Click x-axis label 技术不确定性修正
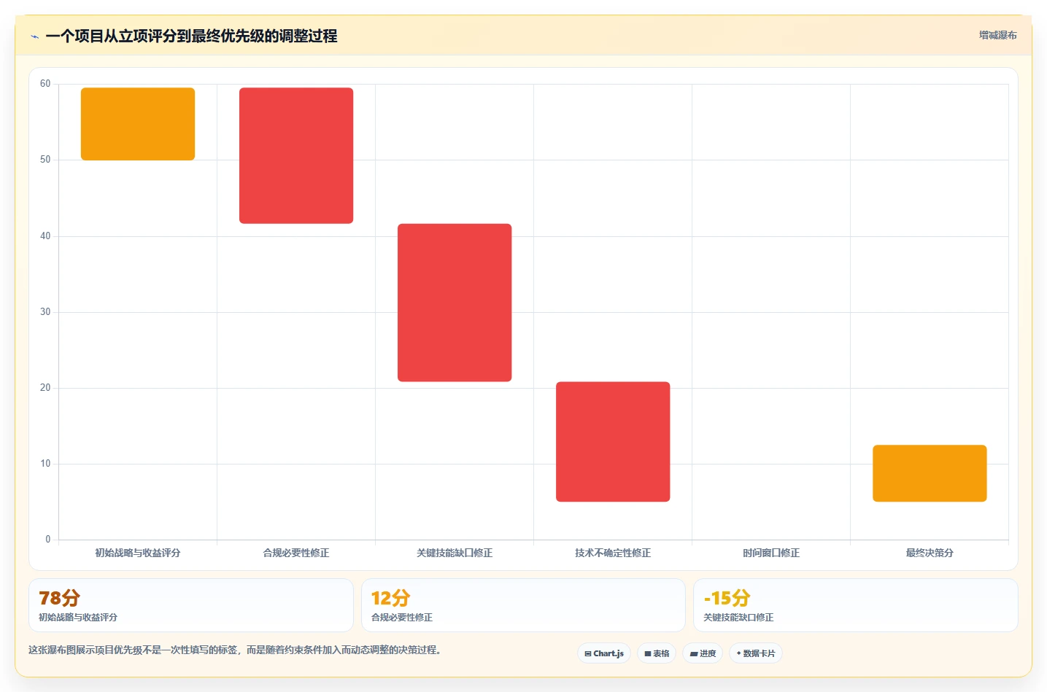Screen dimensions: 1047x692 (x=613, y=553)
